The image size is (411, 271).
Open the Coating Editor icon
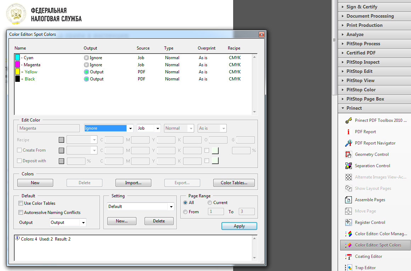click(x=348, y=256)
